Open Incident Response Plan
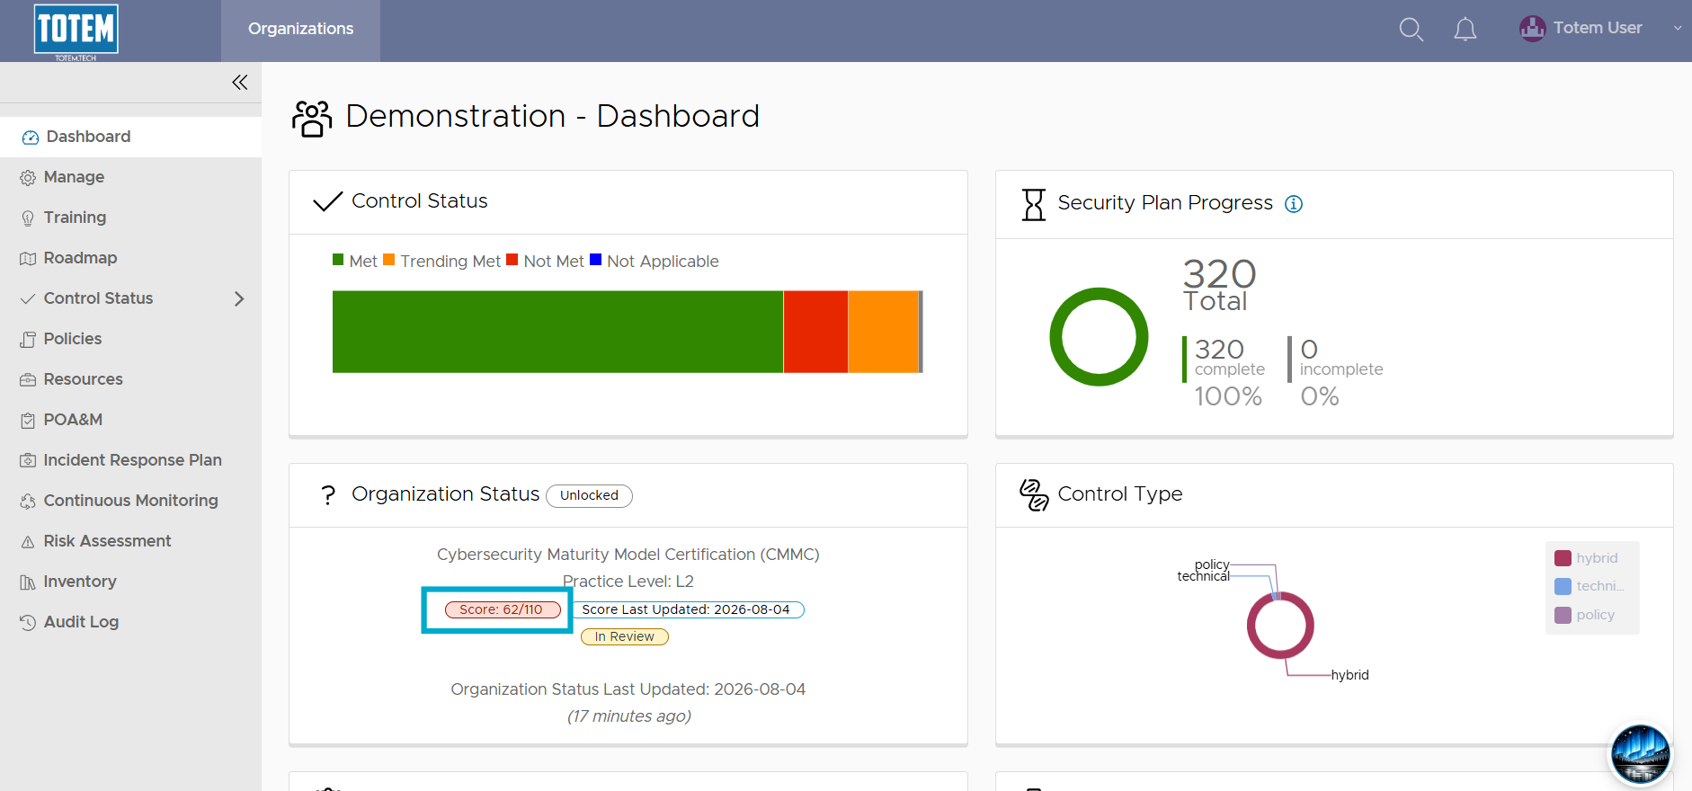The width and height of the screenshot is (1692, 791). click(130, 460)
